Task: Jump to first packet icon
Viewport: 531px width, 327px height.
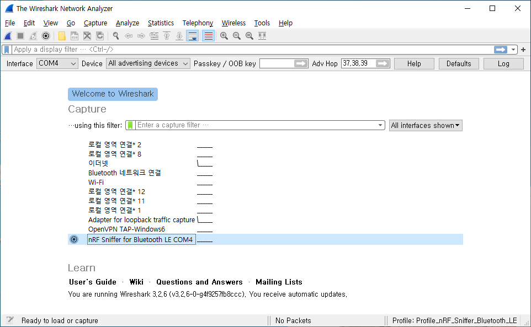Action: [x=167, y=36]
